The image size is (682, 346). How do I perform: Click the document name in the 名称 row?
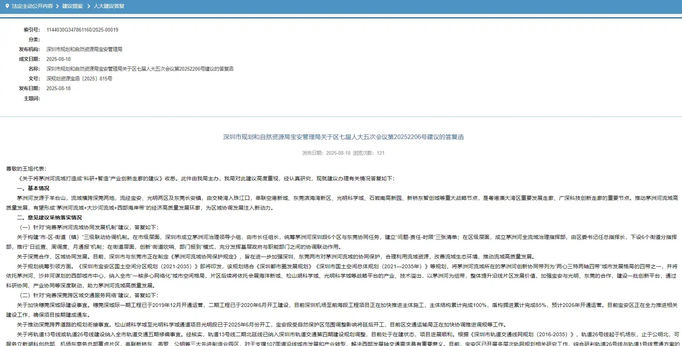(x=140, y=69)
